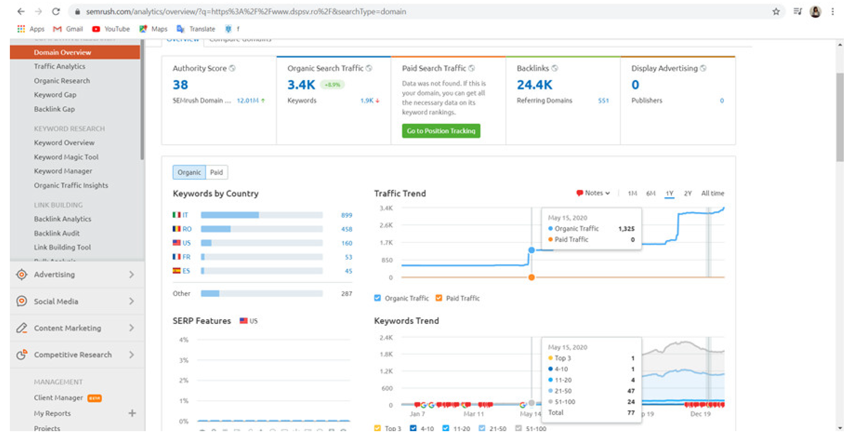Expand the Competitive Research chevron
Viewport: 854px width, 437px height.
(132, 355)
